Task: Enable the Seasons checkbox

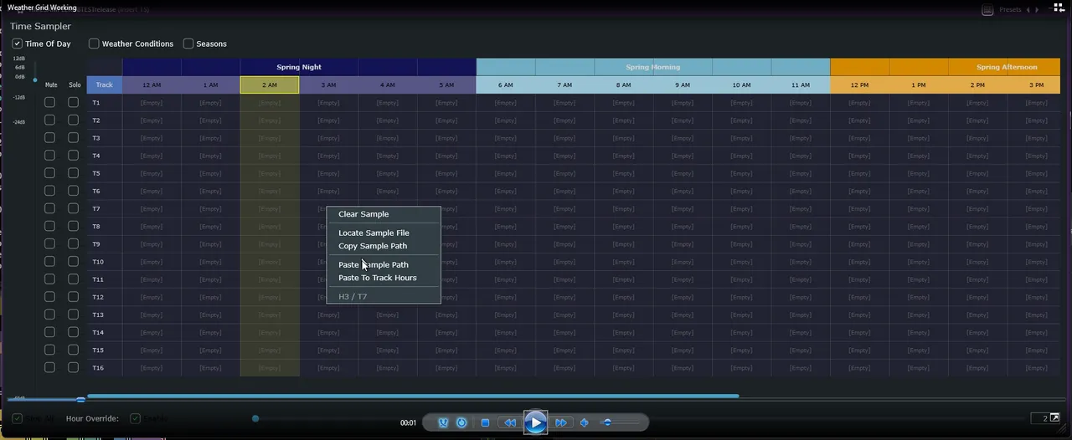Action: [x=188, y=43]
